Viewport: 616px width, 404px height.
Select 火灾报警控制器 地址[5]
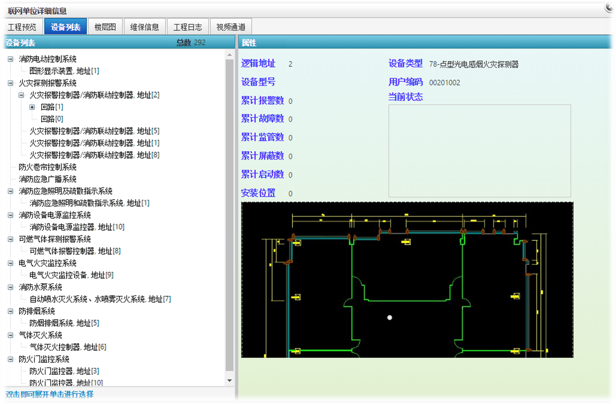coord(94,131)
